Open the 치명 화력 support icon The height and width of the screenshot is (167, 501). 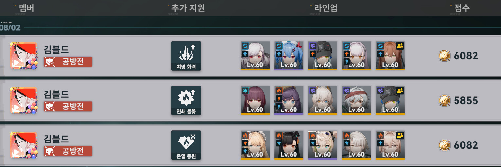tap(186, 56)
